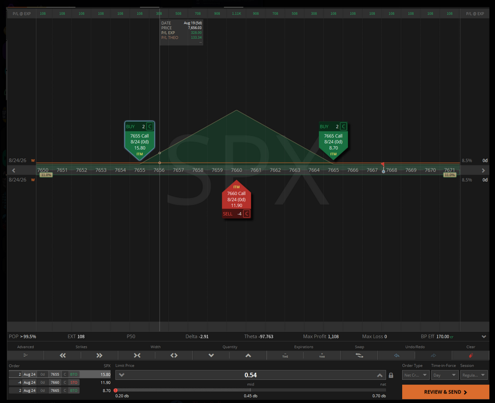Pan the strike axis right with arrow

point(483,170)
